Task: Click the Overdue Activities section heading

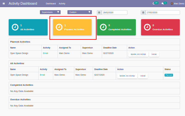Action: (x=20, y=99)
